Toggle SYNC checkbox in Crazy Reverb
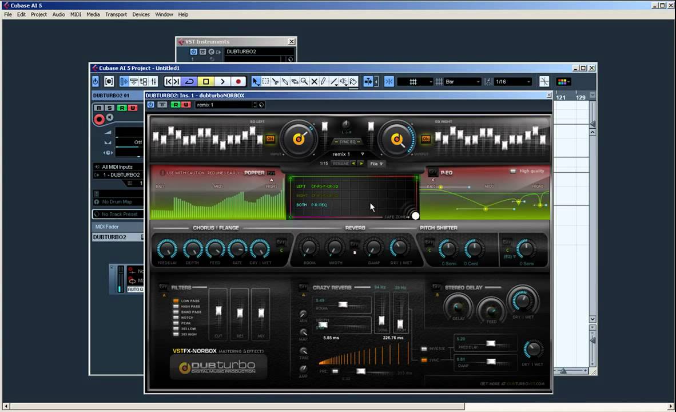Viewport: 676px width, 412px height. (x=424, y=360)
